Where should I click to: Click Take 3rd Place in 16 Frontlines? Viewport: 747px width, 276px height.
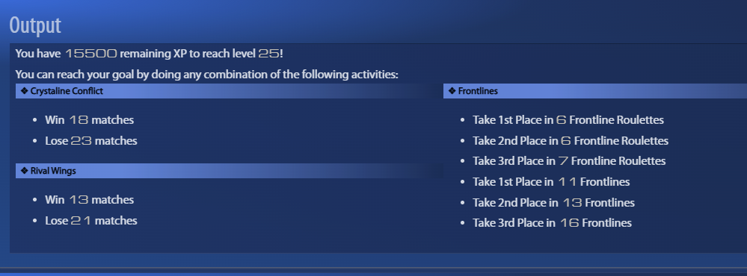[x=552, y=223]
